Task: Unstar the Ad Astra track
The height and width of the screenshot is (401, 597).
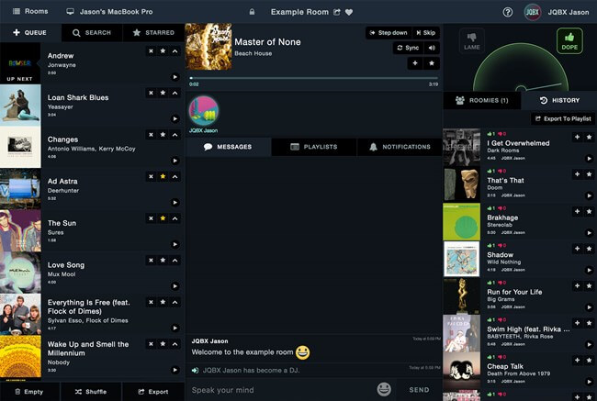Action: point(163,176)
